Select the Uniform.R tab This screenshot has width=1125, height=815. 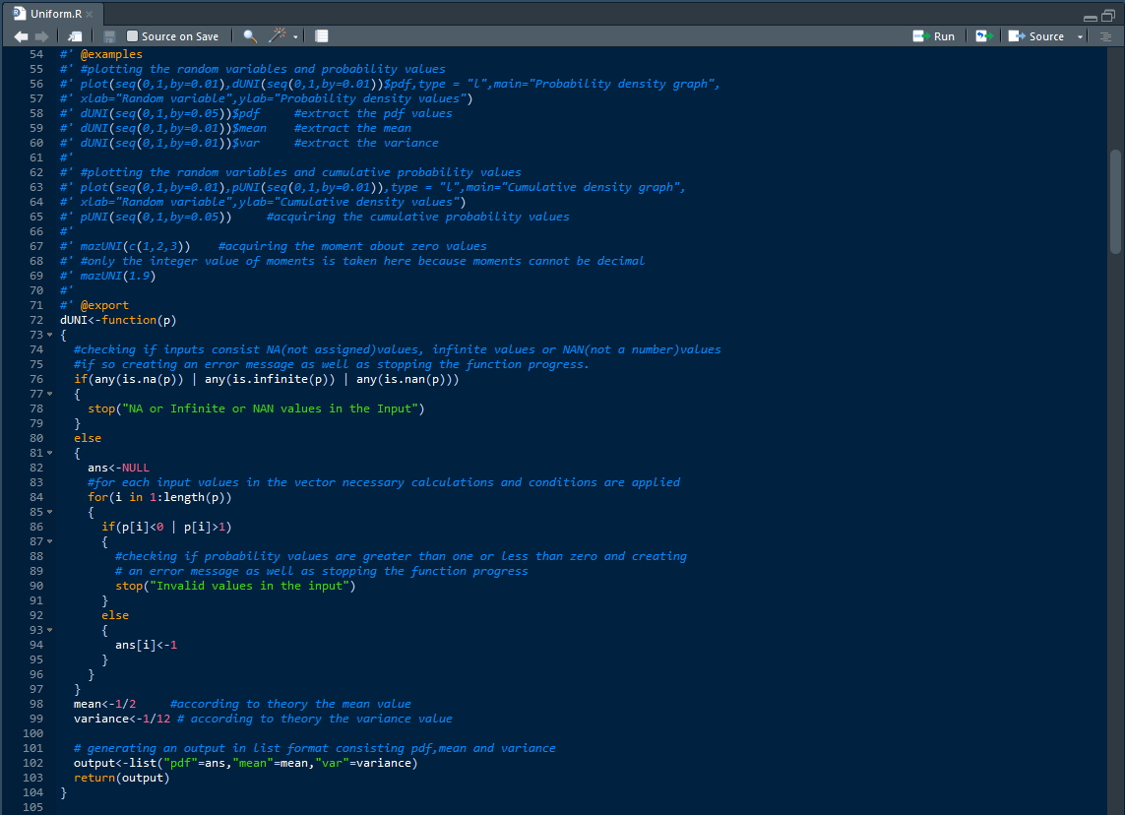[x=54, y=14]
